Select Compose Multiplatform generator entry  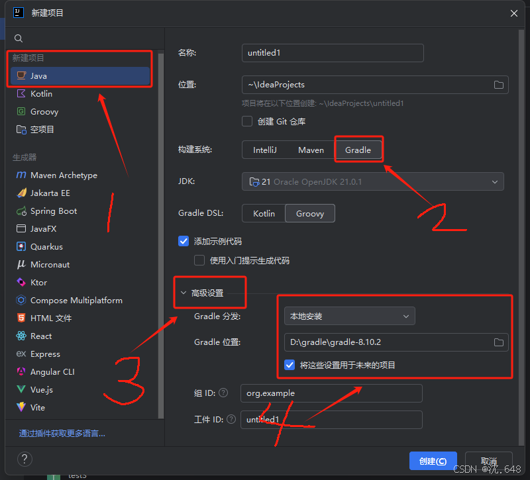coord(80,301)
